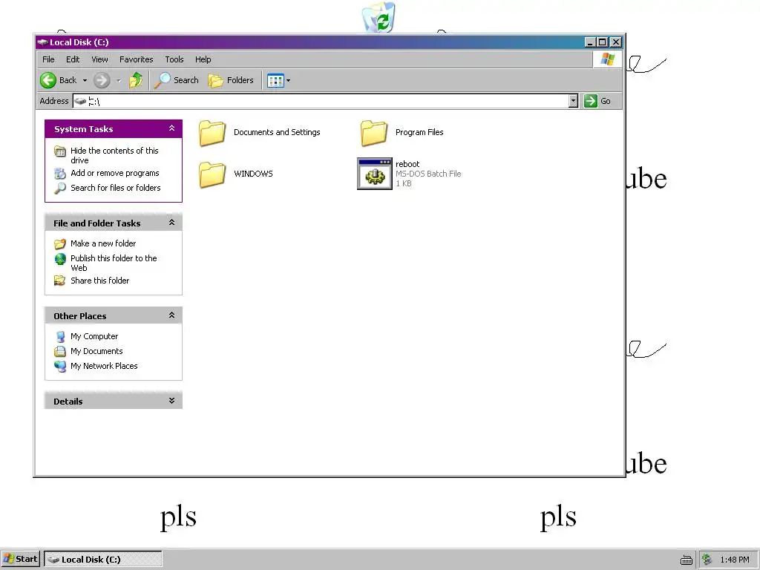Click the greyed Forward arrow icon
The width and height of the screenshot is (760, 570).
tap(101, 80)
